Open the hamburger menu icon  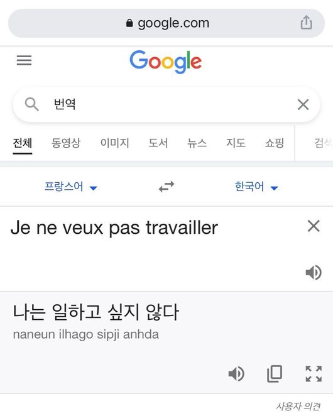[x=24, y=60]
